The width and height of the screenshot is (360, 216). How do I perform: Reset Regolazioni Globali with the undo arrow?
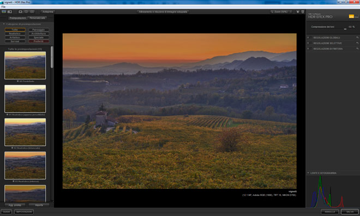pyautogui.click(x=357, y=38)
